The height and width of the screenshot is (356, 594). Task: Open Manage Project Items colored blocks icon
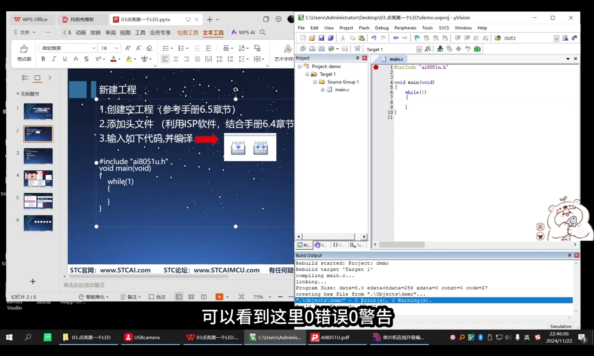[440, 49]
